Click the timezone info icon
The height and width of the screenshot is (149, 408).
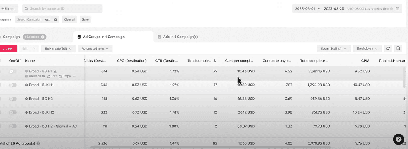[x=392, y=9]
